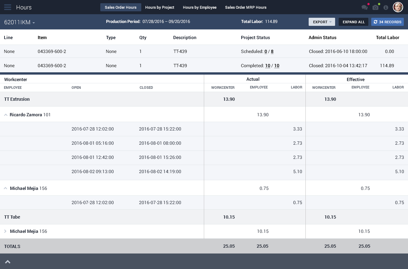
Task: Open the hamburger navigation menu
Action: coord(8,7)
